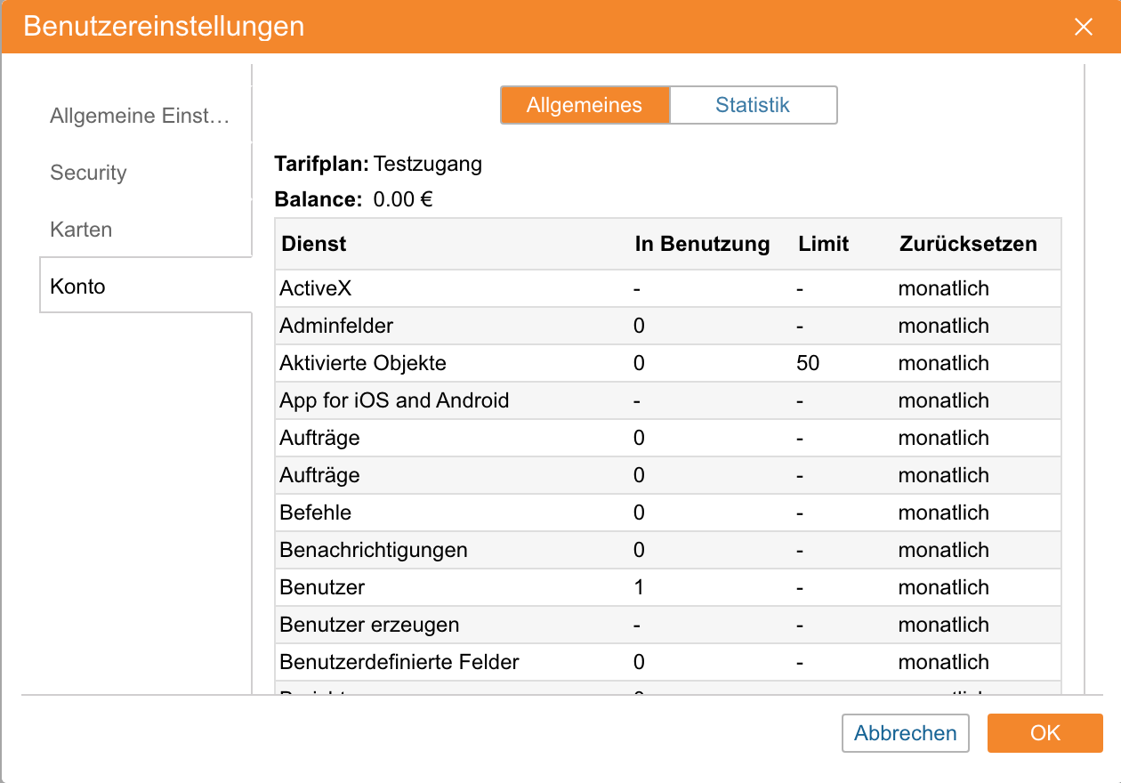
Task: Click the Befehle service row
Action: (316, 513)
